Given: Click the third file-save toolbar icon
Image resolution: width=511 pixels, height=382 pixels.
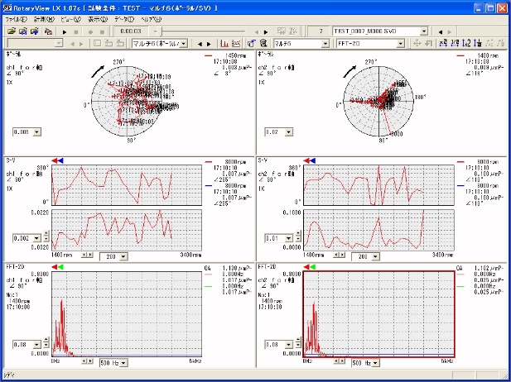Looking at the screenshot, I should tap(34, 31).
